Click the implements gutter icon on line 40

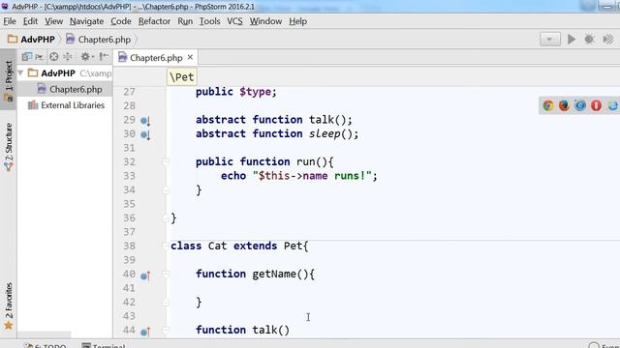click(145, 275)
